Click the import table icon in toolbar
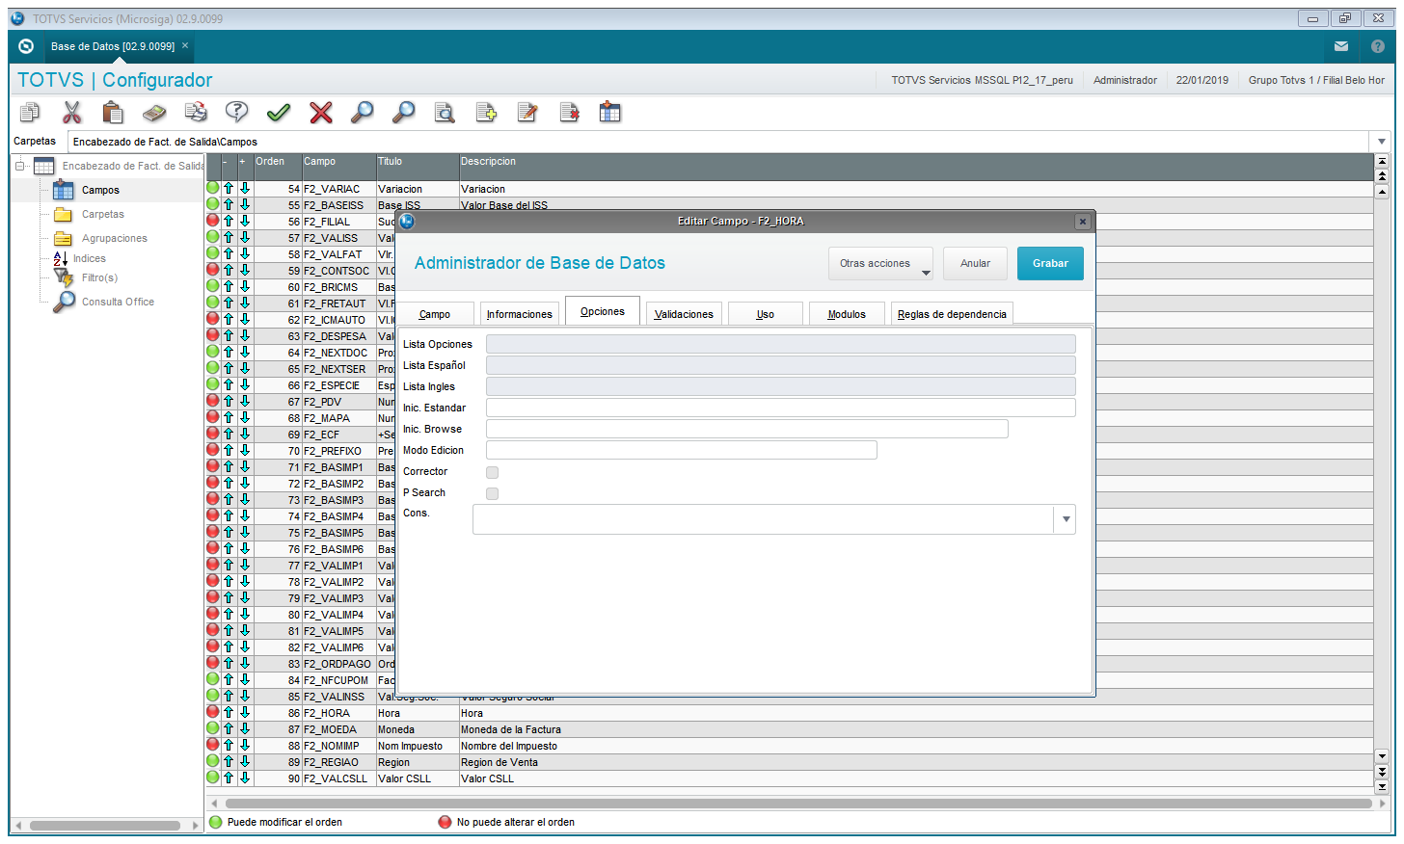Screen dimensions: 1404x844 610,113
